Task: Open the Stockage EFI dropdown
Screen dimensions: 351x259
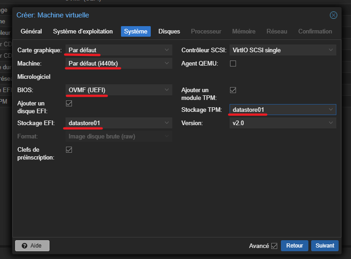Action: (119, 123)
